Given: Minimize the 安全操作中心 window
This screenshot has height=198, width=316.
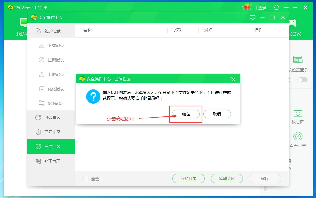Looking at the screenshot, I should point(263,17).
